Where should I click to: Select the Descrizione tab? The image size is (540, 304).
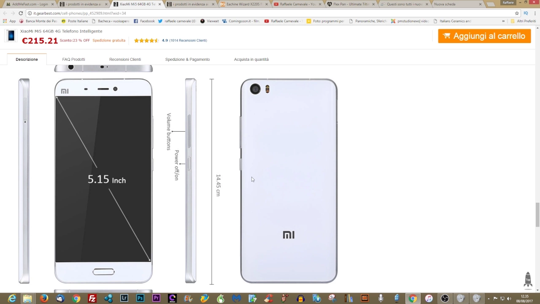[27, 60]
